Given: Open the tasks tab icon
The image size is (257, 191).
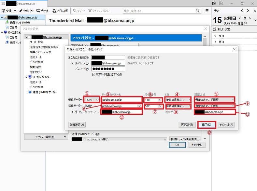Looking at the screenshot, I should pos(221,3).
